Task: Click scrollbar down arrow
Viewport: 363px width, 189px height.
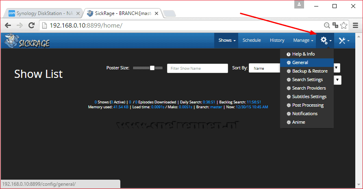Action: pos(359,185)
